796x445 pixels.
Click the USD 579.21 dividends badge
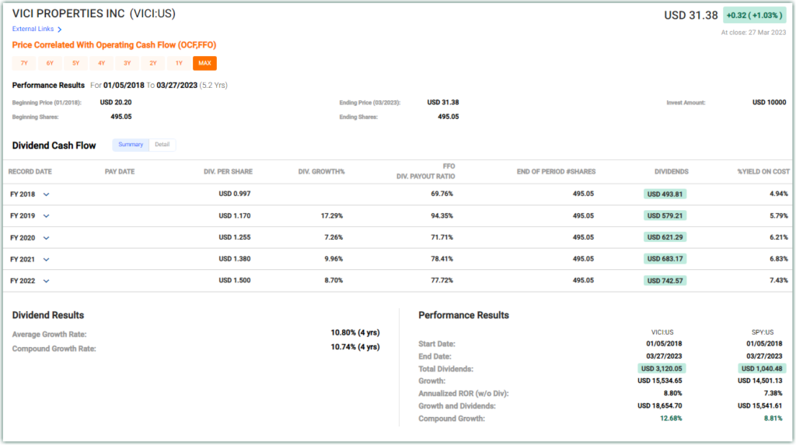tap(665, 216)
